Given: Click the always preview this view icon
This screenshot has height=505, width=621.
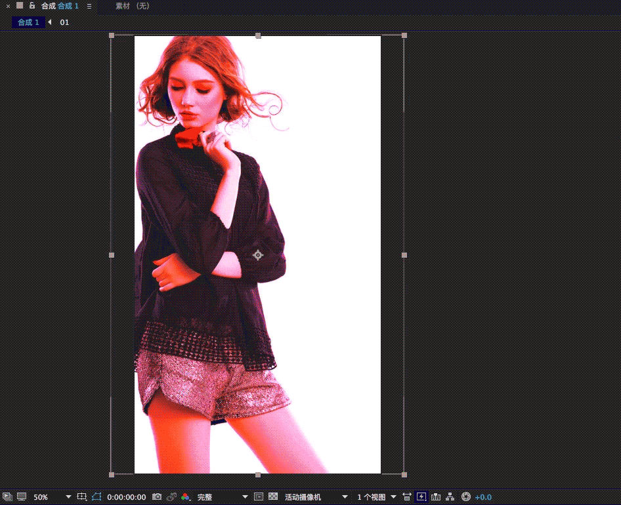Looking at the screenshot, I should 7,497.
